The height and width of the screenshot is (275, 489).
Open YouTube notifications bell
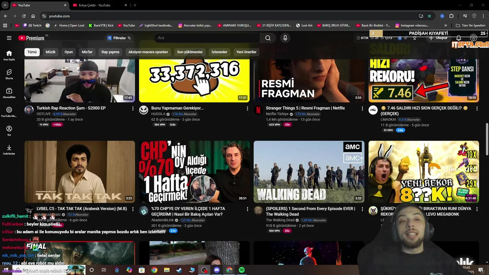click(x=459, y=38)
